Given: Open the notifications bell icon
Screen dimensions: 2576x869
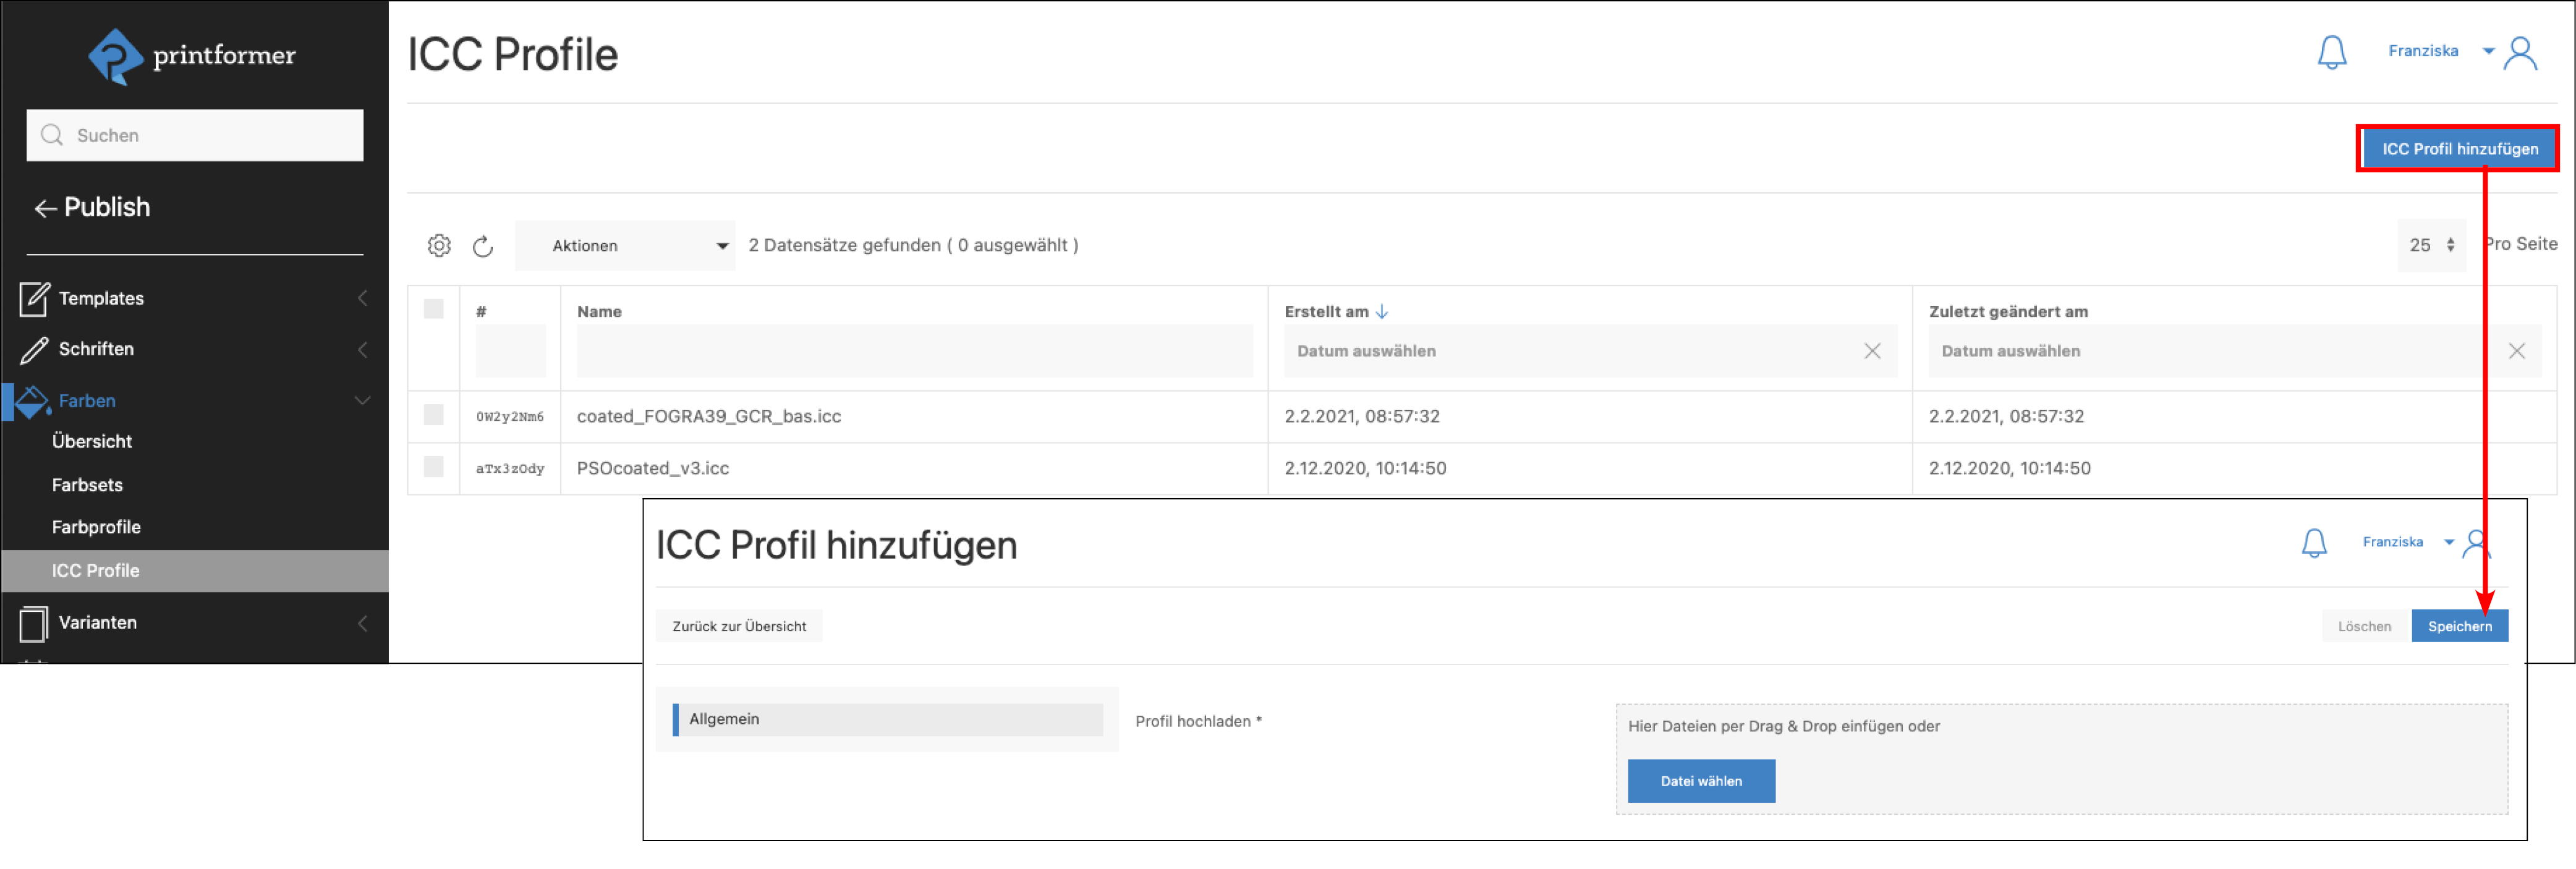Looking at the screenshot, I should coord(2333,51).
